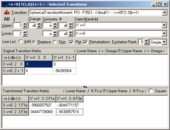170x130 pixels.
Task: Adjust the Upper Change spinner
Action: 39,25
